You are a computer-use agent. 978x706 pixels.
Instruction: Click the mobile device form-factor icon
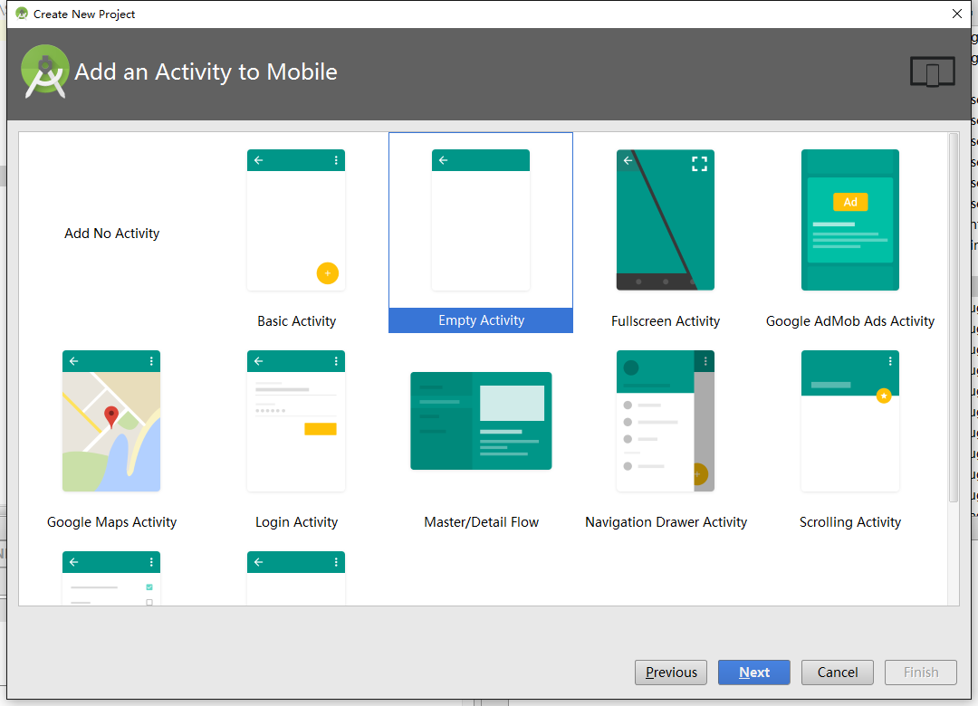pyautogui.click(x=932, y=72)
